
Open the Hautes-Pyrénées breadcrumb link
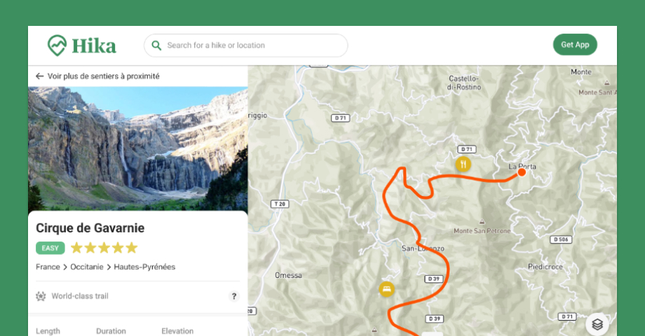pos(144,267)
